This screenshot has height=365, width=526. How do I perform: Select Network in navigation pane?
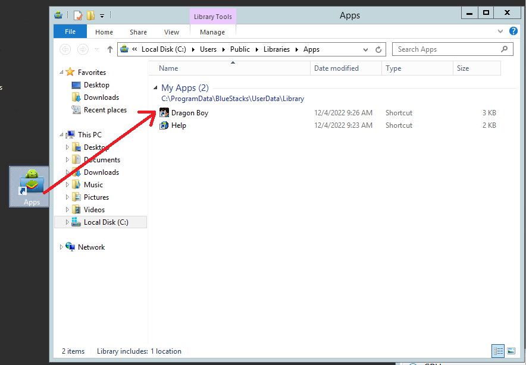point(91,247)
